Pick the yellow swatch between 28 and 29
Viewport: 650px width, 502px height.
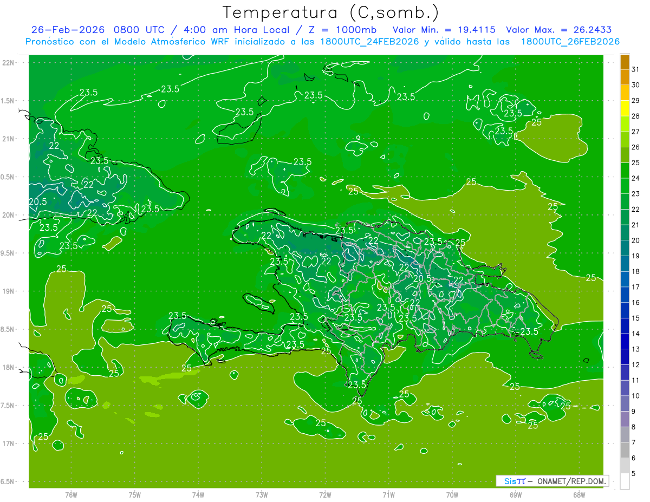click(x=625, y=108)
